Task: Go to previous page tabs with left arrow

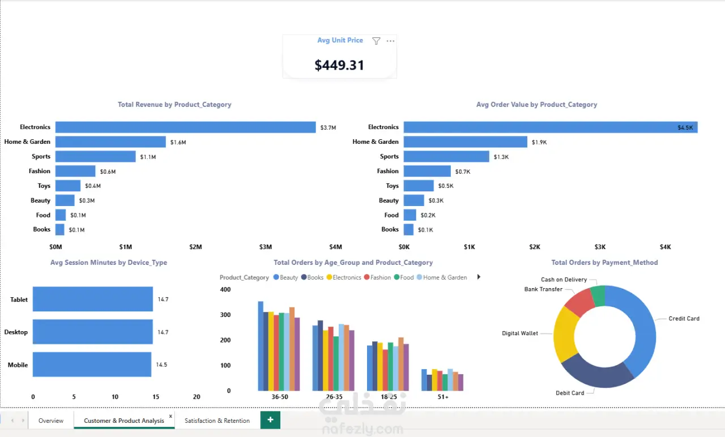Action: tap(12, 421)
